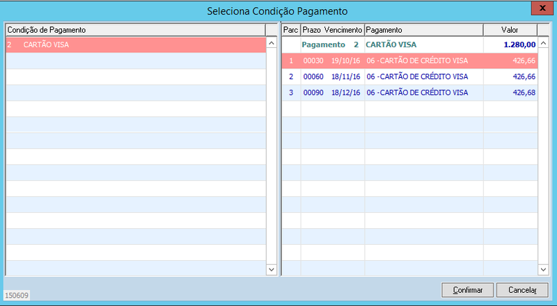Click the Prazo Vencimento column header

coord(333,30)
